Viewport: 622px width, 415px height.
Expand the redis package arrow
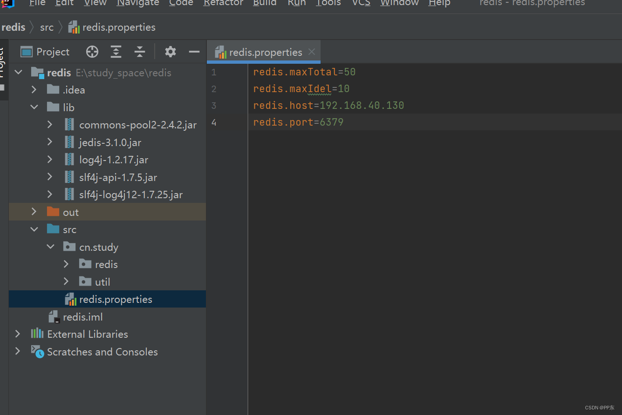(x=66, y=264)
